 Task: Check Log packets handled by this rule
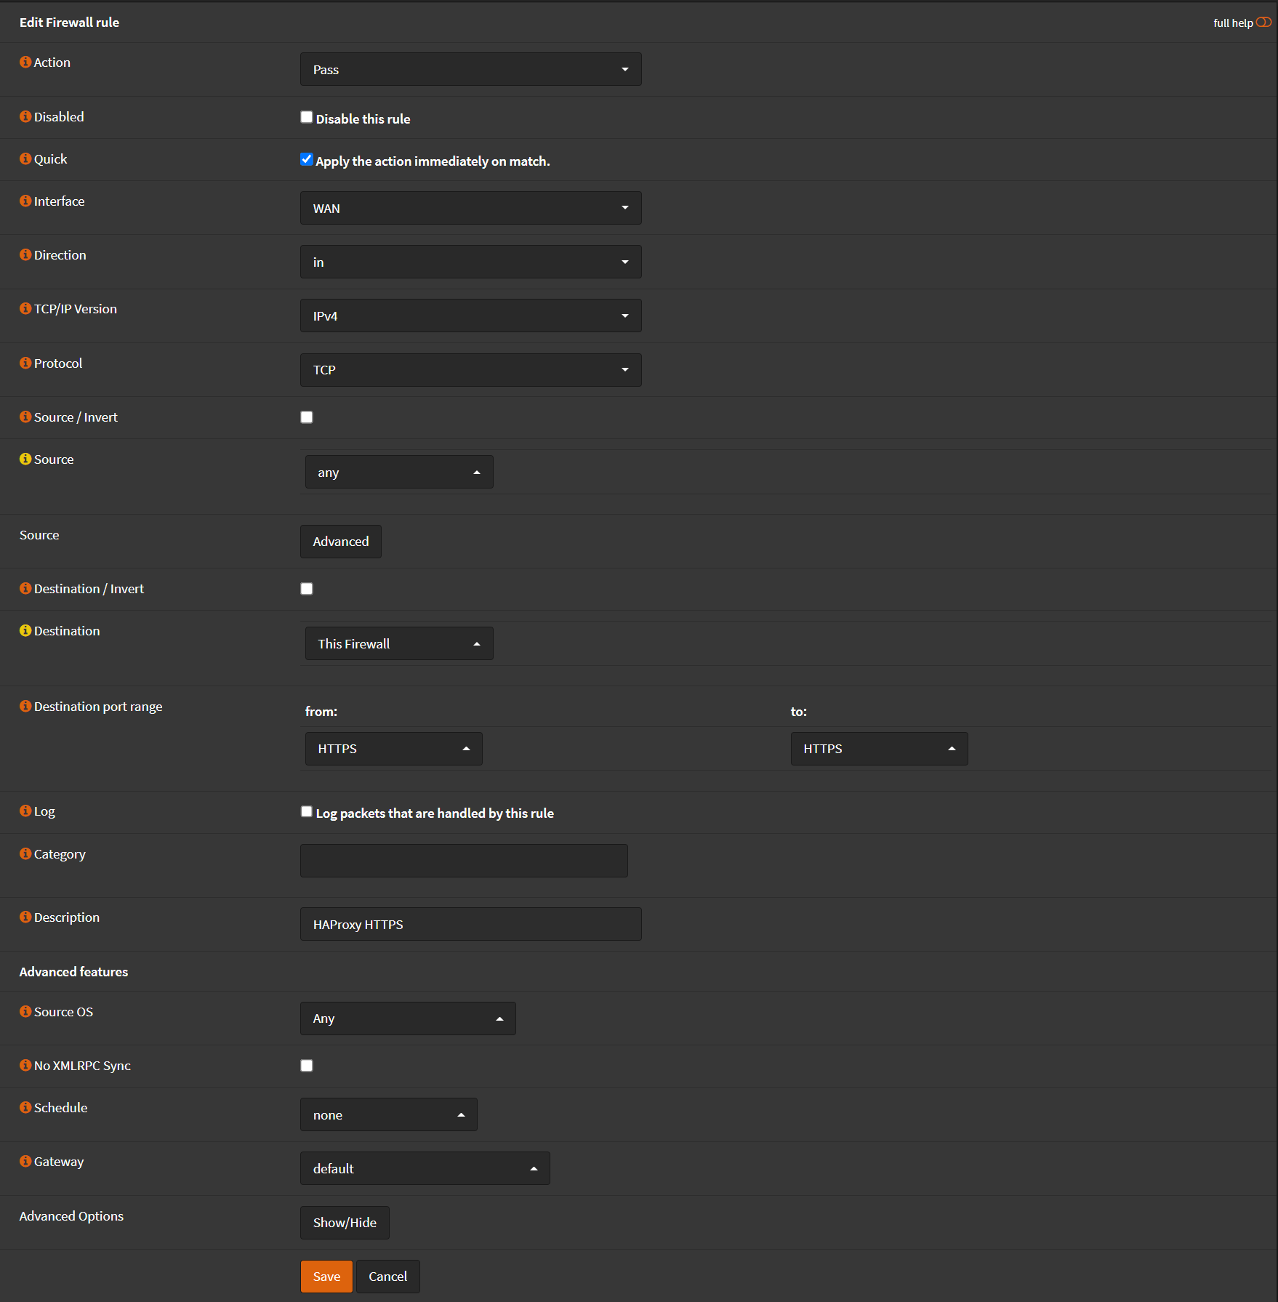[307, 812]
